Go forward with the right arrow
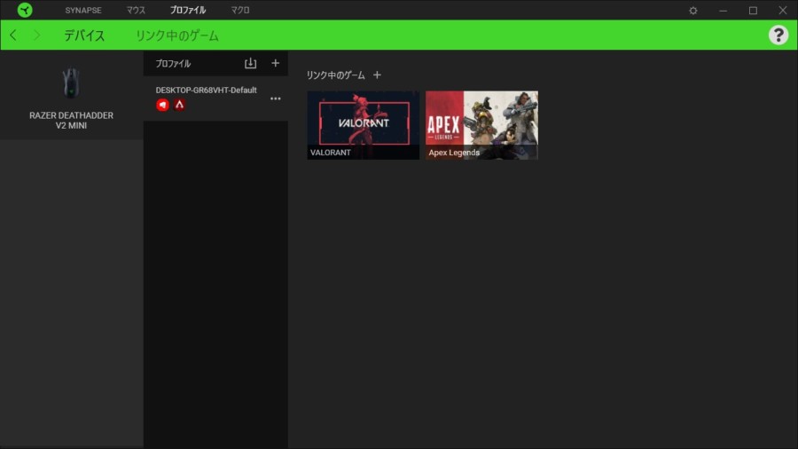Screen dimensions: 798x449 (36, 35)
